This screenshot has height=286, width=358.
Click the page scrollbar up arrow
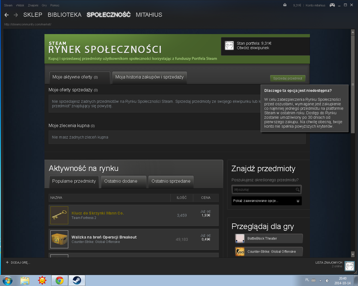353,32
